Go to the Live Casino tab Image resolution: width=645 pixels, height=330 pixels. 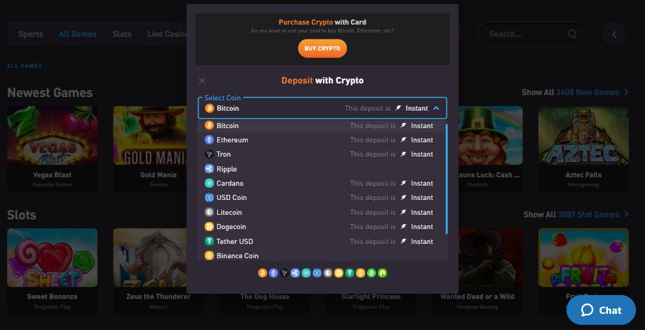coord(167,34)
